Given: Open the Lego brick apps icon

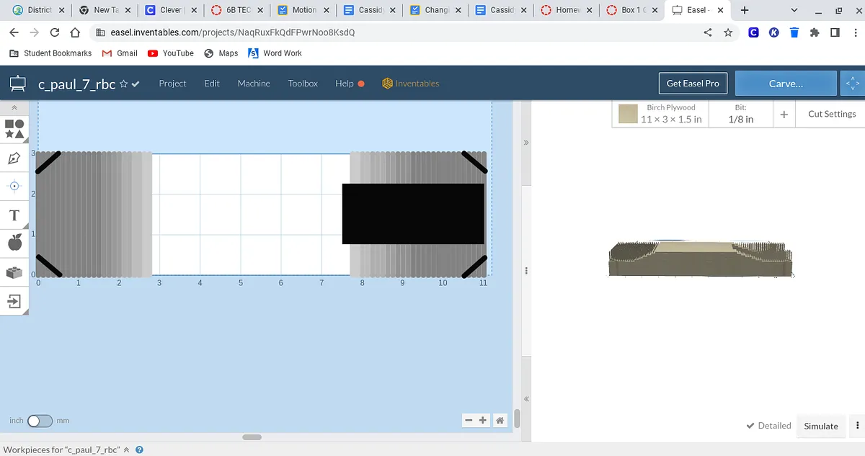Looking at the screenshot, I should coord(14,272).
